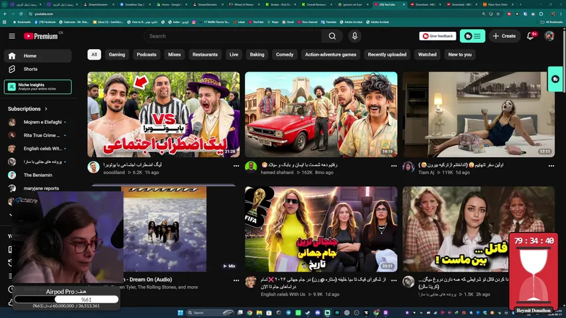Select the Mixes filter chip
566x318 pixels.
click(175, 54)
